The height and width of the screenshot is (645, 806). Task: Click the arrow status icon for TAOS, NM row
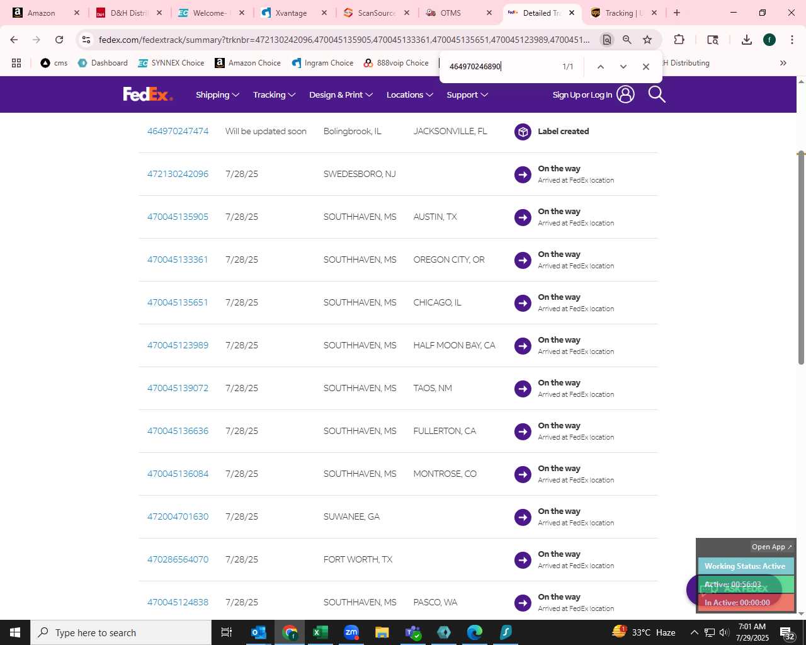[523, 389]
